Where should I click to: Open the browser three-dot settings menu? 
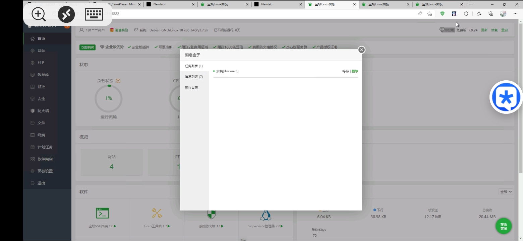coord(516,14)
